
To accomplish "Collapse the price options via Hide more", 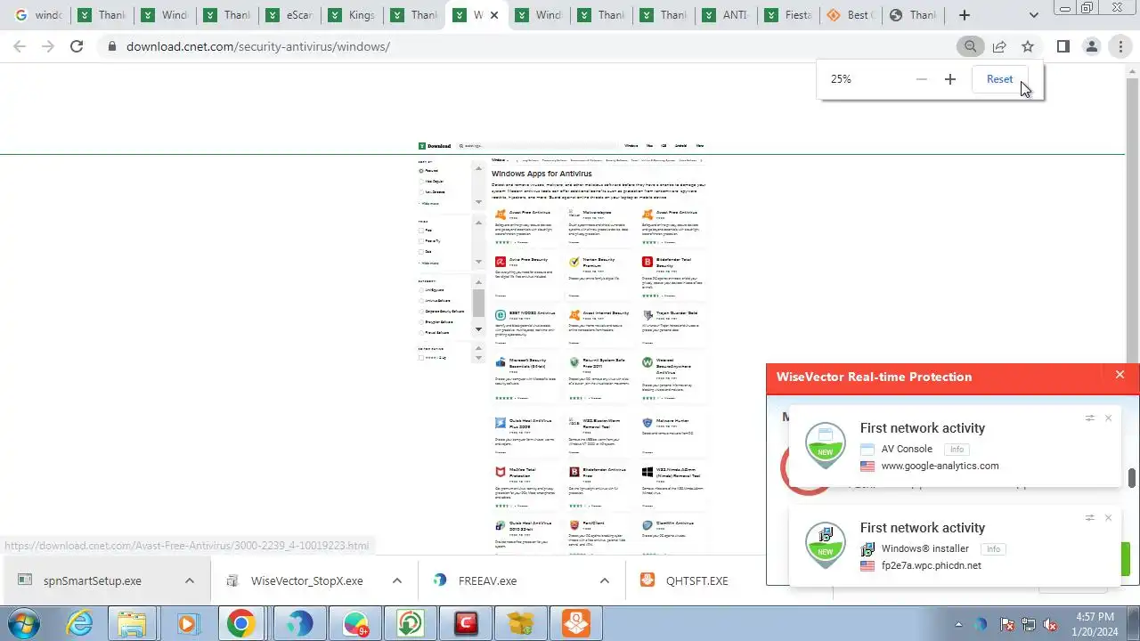I will [x=430, y=263].
